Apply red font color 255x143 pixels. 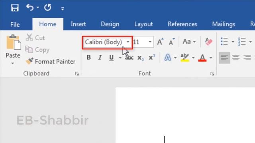pos(202,58)
